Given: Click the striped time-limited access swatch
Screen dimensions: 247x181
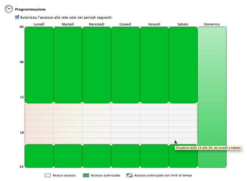Looking at the screenshot, I should [129, 175].
